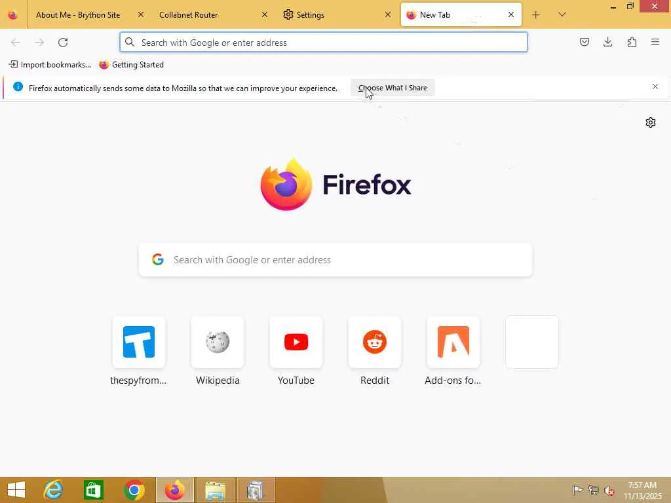Image resolution: width=671 pixels, height=503 pixels.
Task: Close the About Me - Brython Site tab
Action: point(141,15)
